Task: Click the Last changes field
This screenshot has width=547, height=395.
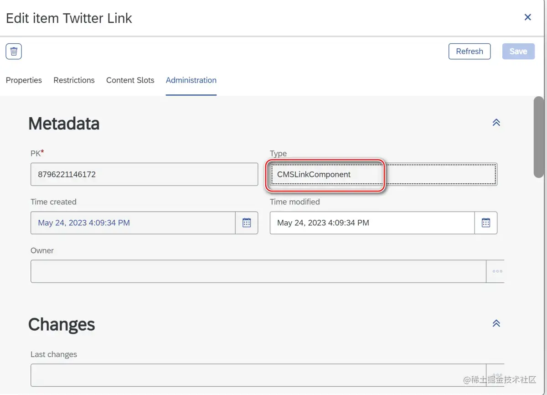Action: tap(258, 375)
